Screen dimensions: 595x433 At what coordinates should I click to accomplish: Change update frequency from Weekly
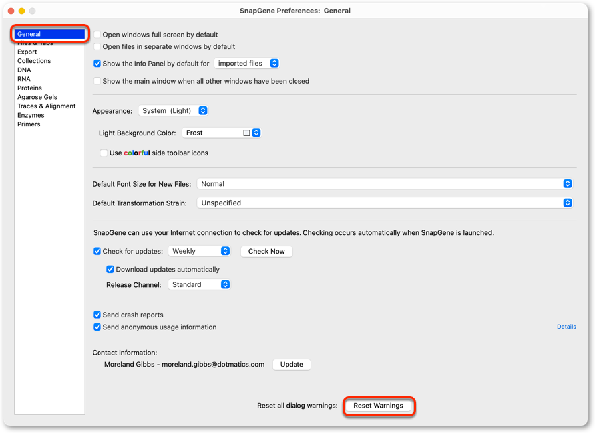200,251
